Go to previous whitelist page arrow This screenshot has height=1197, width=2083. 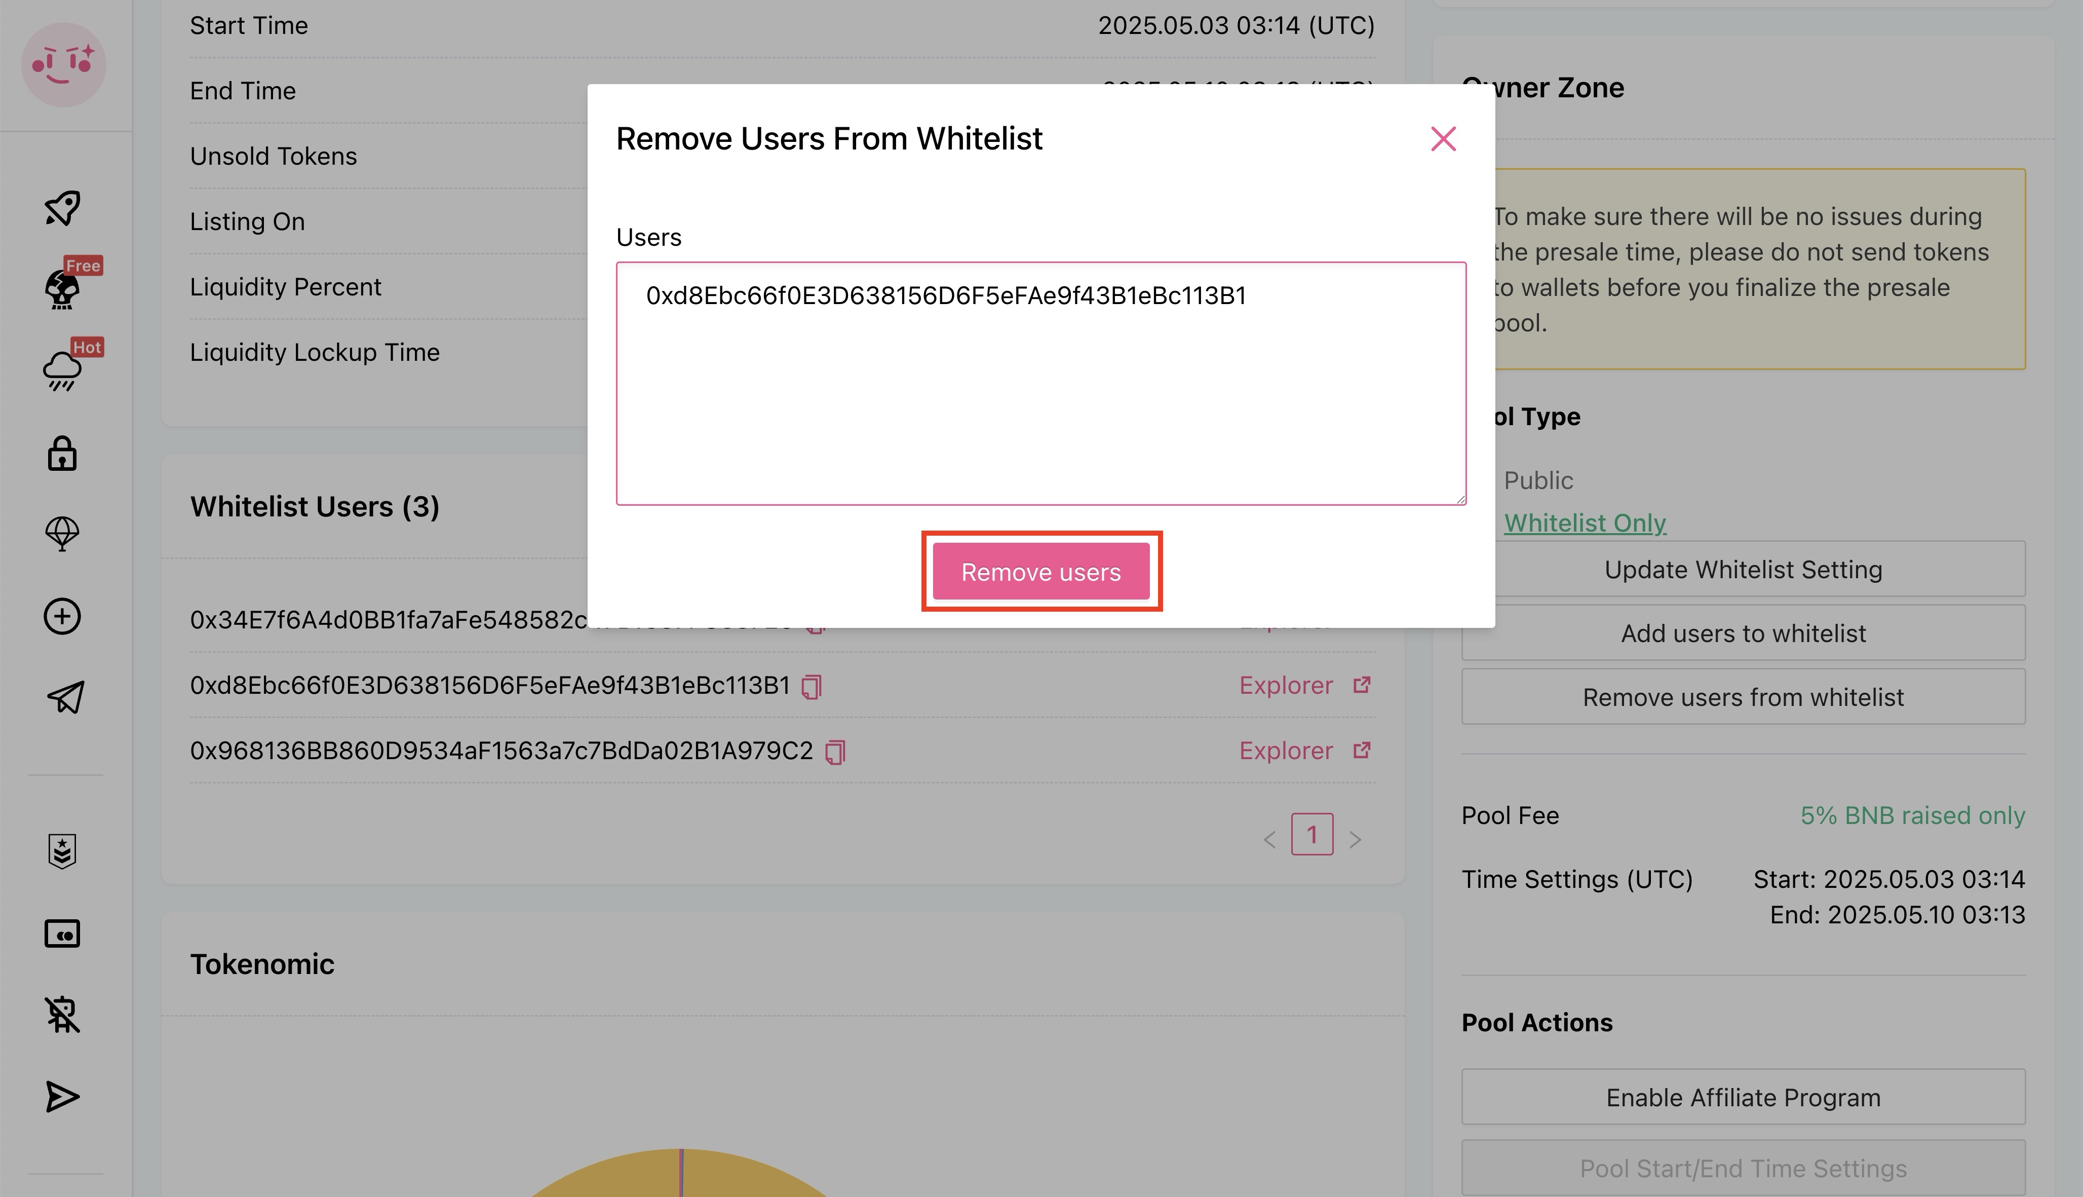1269,839
